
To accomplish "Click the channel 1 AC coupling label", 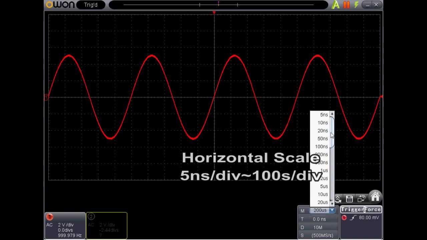I will point(49,225).
